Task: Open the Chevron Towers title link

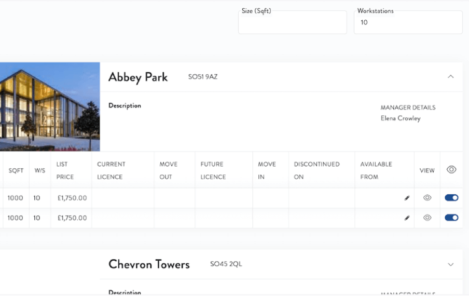Action: click(149, 264)
